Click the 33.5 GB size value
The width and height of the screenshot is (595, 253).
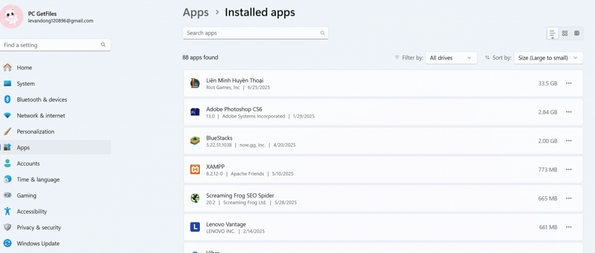(547, 83)
